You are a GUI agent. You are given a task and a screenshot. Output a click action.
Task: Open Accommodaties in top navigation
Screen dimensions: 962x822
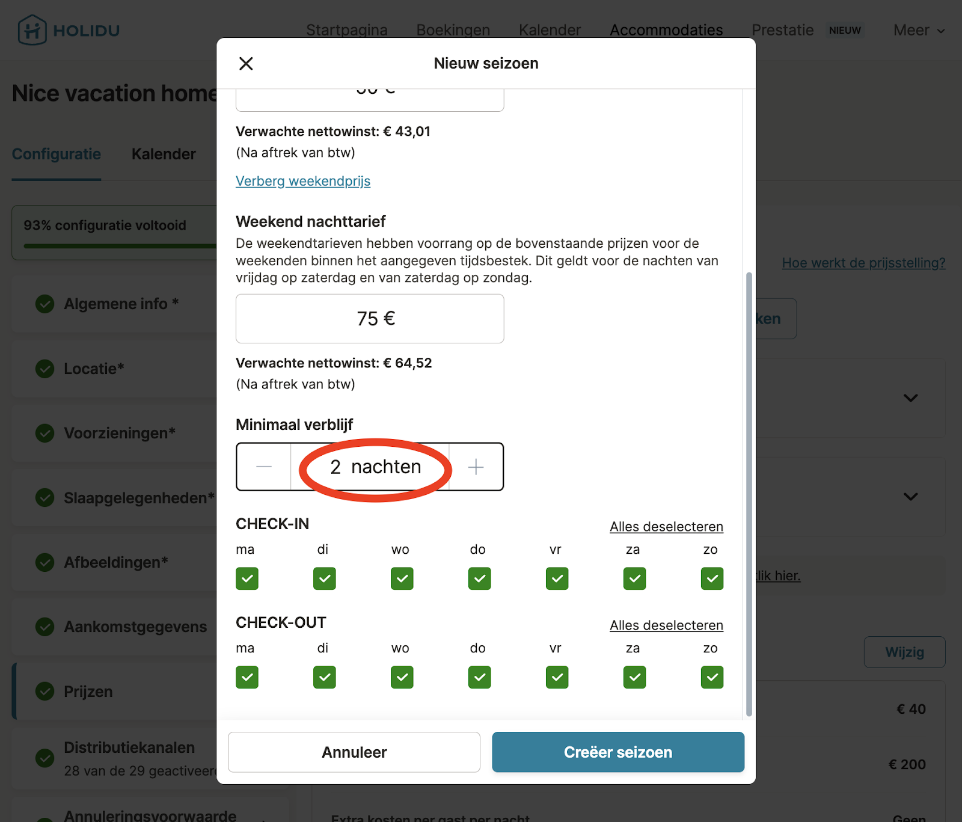click(666, 30)
